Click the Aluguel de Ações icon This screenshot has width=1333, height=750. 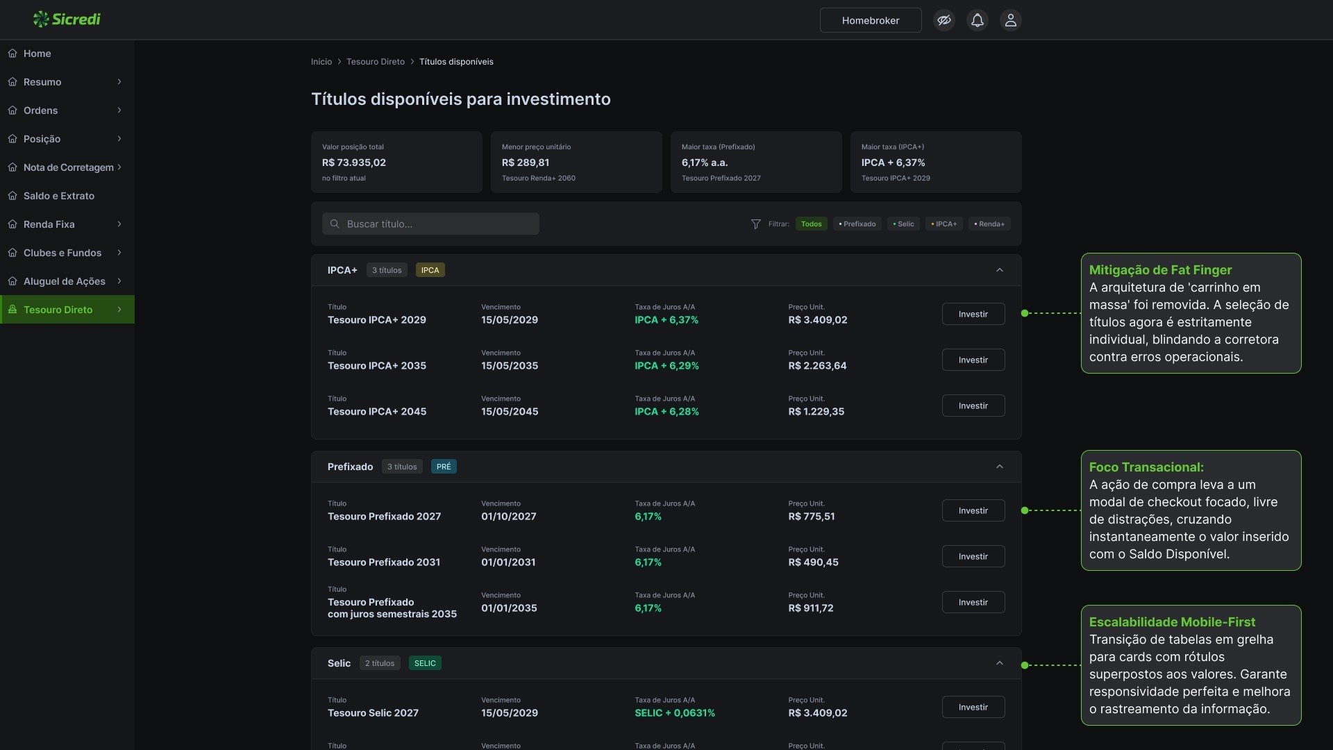[12, 281]
